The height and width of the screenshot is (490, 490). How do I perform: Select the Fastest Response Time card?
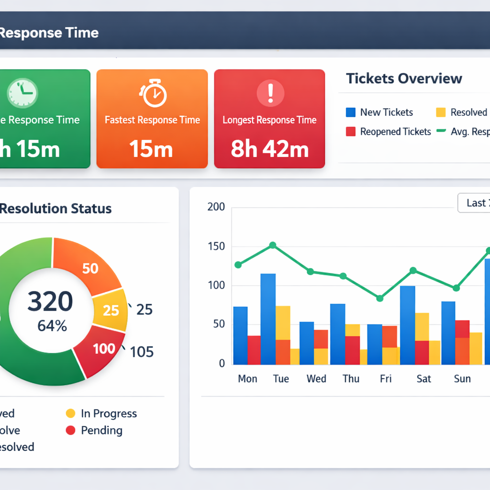152,119
